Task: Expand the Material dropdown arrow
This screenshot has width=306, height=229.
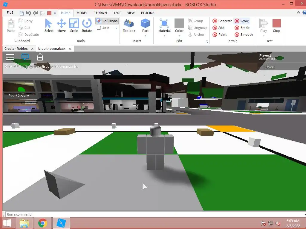Action: click(164, 36)
